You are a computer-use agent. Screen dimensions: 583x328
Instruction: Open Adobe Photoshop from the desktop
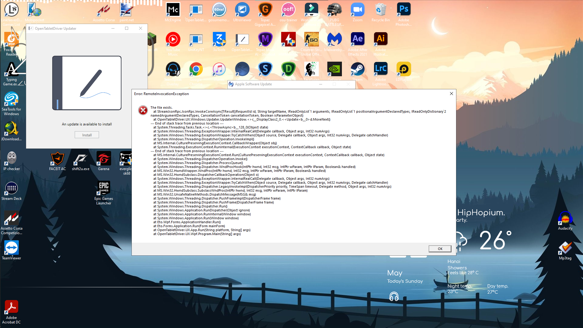404,9
